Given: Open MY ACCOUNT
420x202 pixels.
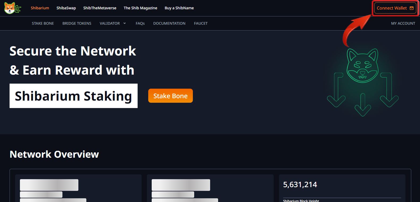Looking at the screenshot, I should [x=403, y=23].
